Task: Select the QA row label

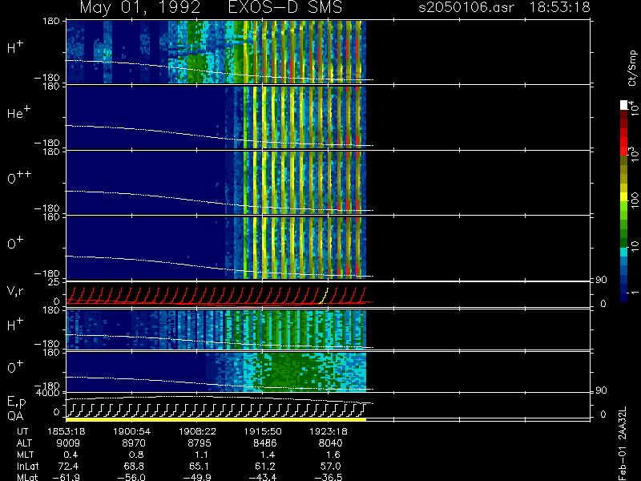Action: coord(15,416)
